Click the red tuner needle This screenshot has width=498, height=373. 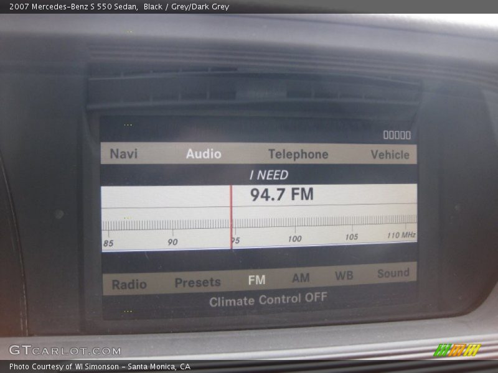231,216
